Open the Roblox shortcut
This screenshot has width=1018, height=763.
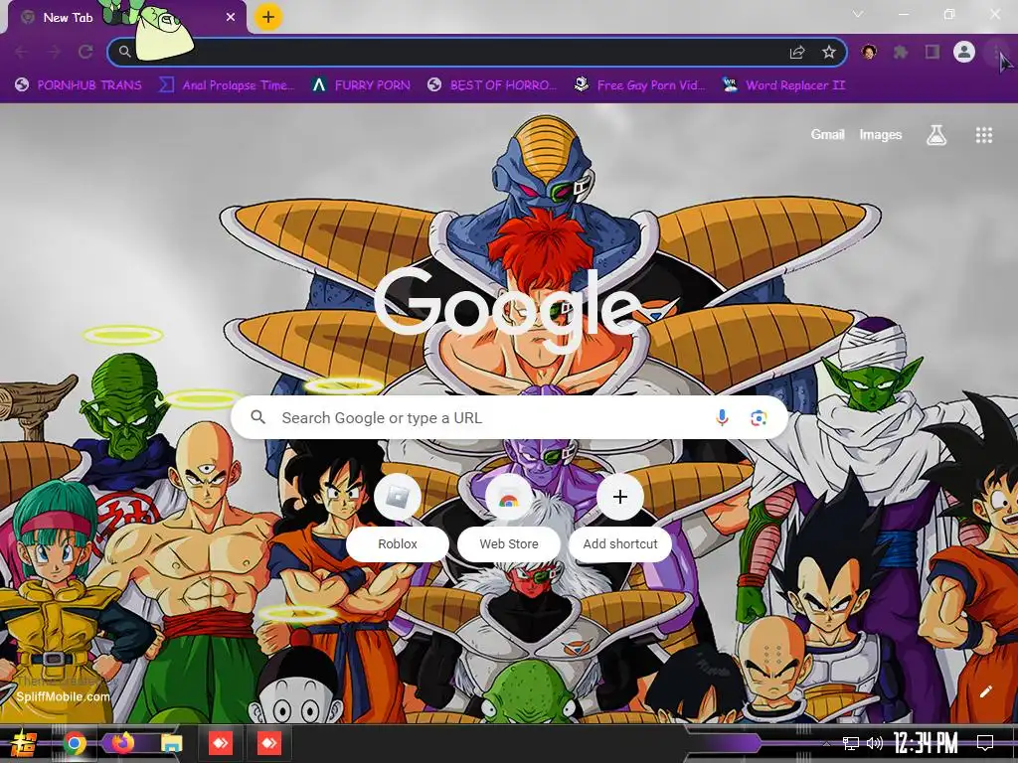(x=398, y=517)
